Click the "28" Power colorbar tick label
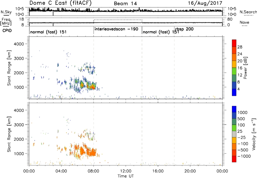Viewport: 257px width, 178px height. click(240, 47)
